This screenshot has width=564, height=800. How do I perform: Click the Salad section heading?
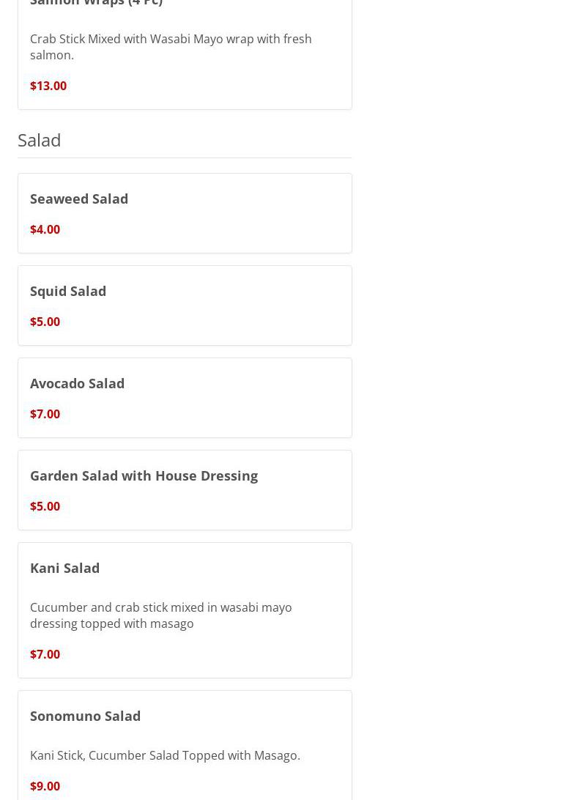tap(40, 139)
